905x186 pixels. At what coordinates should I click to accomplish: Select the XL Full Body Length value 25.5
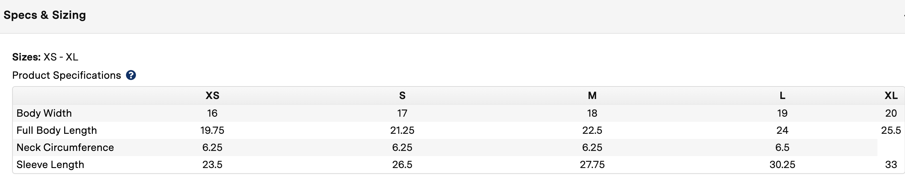pyautogui.click(x=891, y=130)
